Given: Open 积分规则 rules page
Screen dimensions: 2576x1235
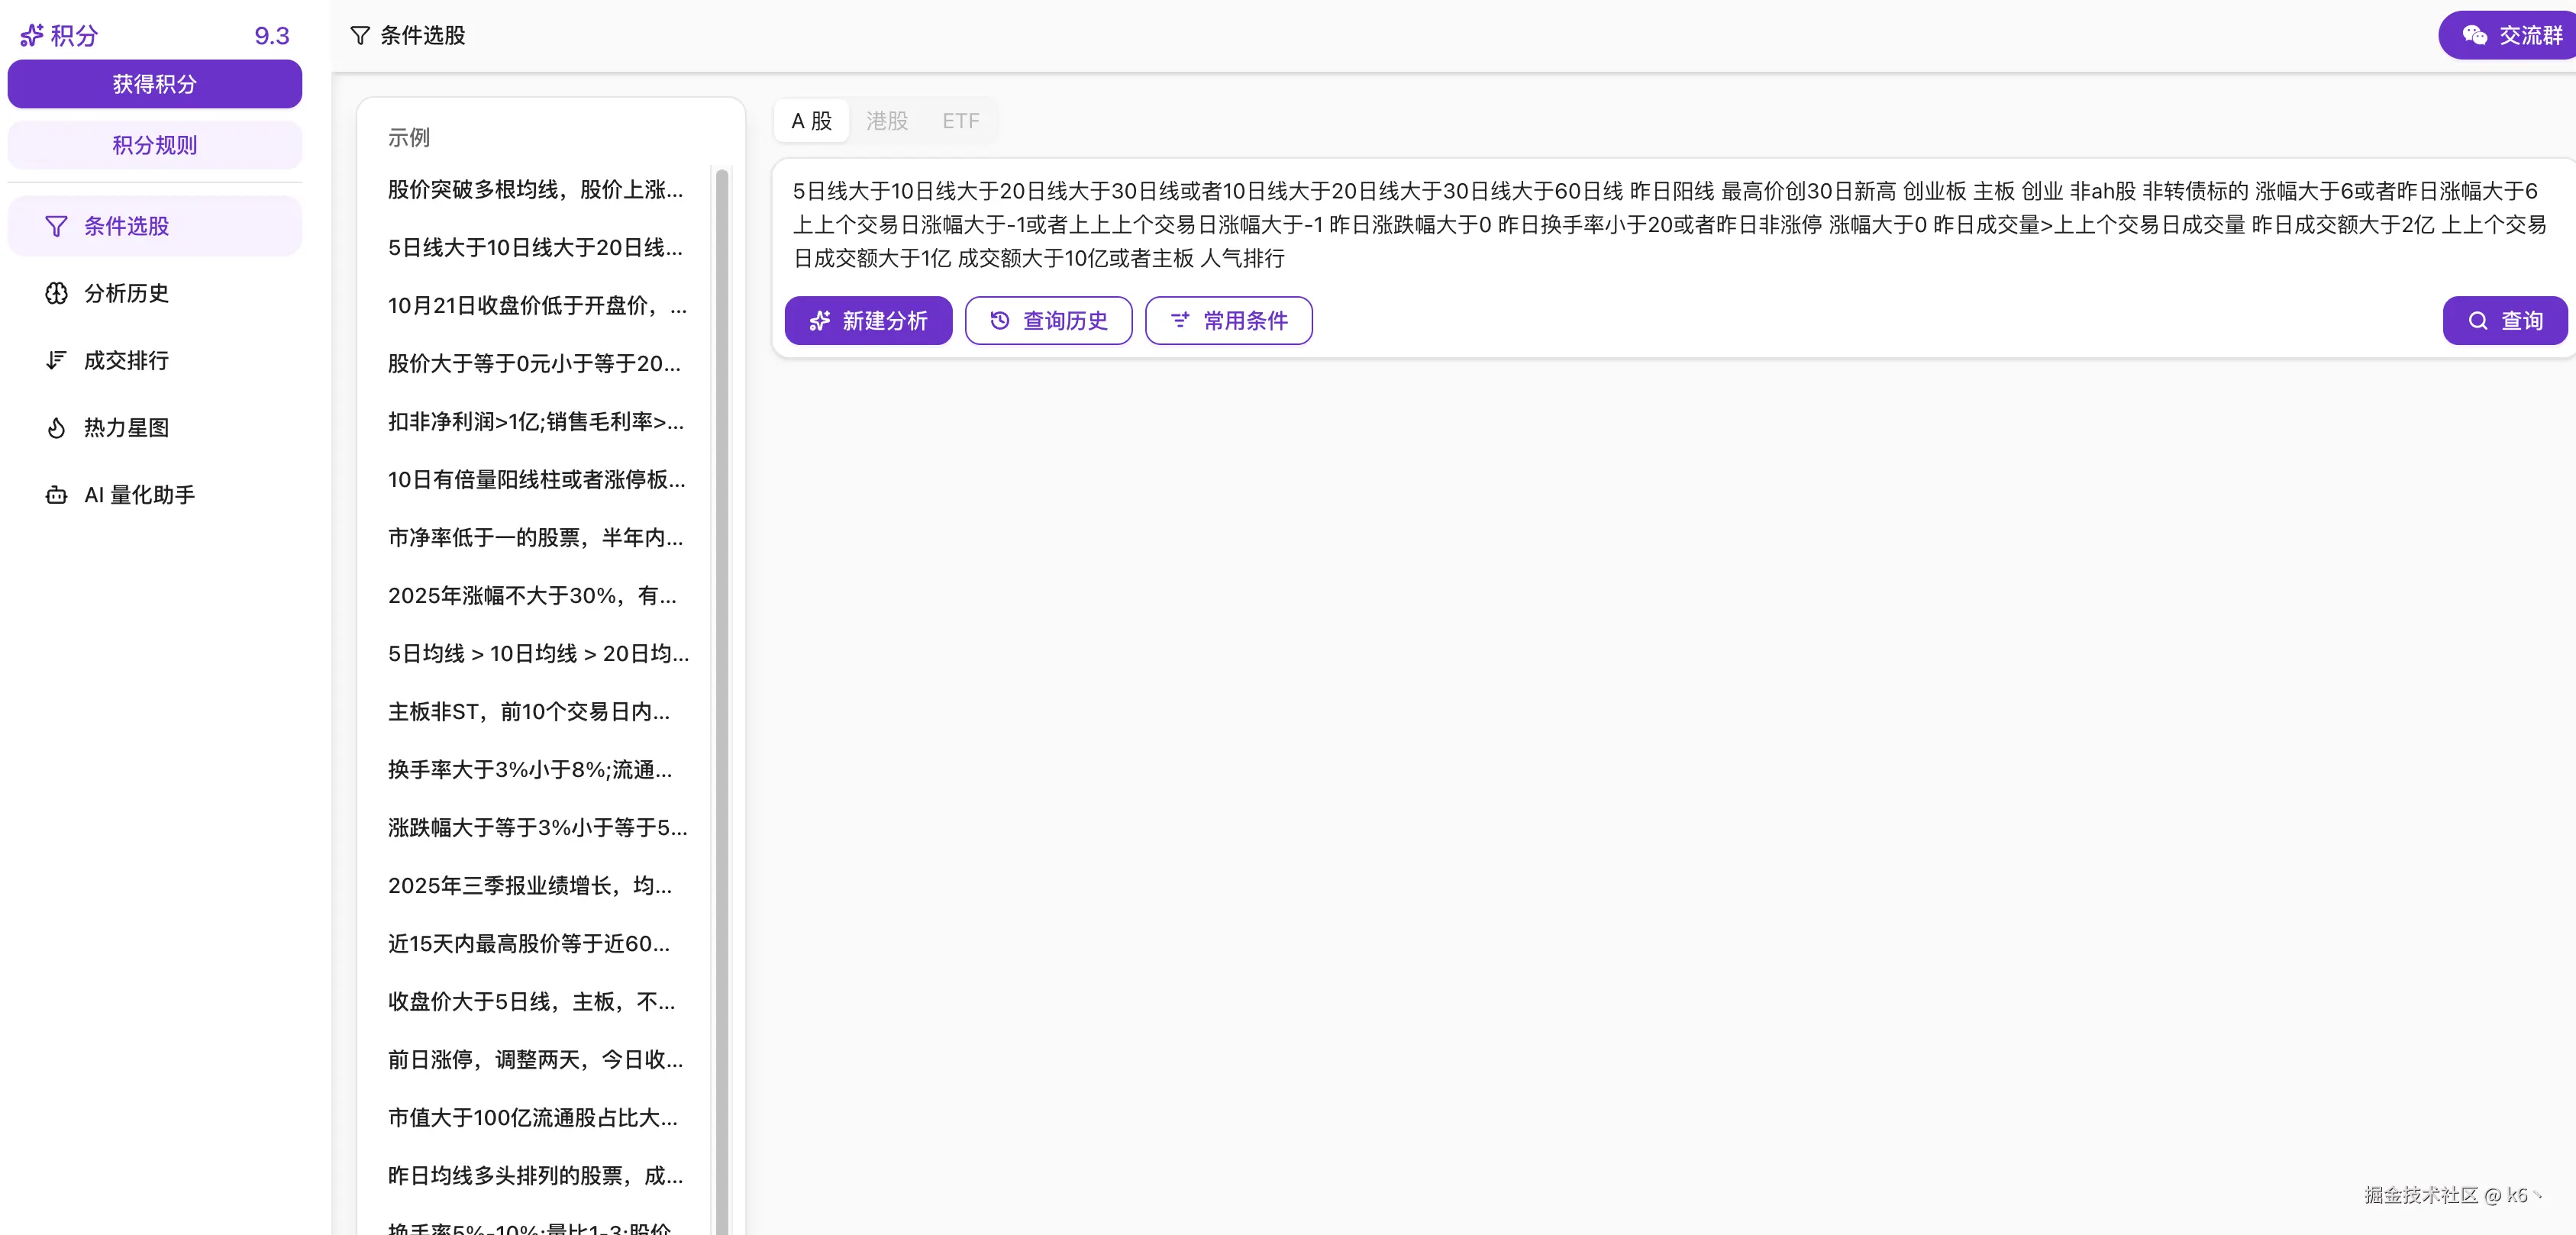Looking at the screenshot, I should 154,144.
